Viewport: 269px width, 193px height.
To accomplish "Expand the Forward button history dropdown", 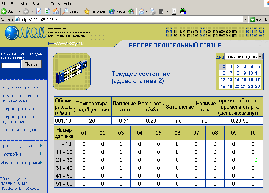I will pyautogui.click(x=32, y=11).
